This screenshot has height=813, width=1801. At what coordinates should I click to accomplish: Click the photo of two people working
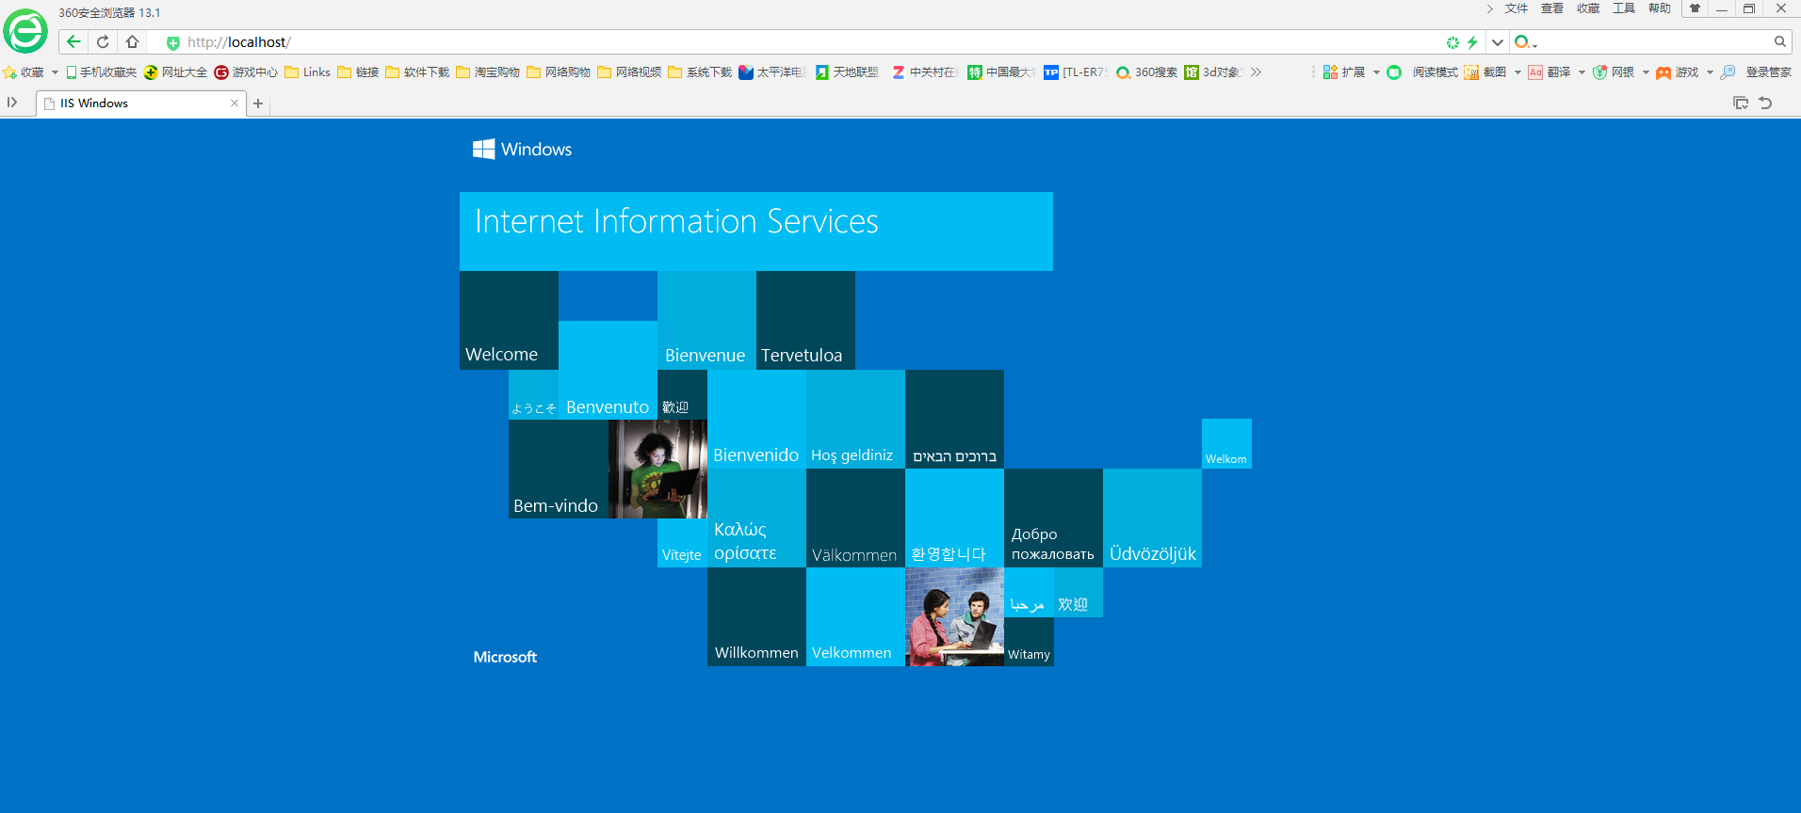[x=954, y=616]
